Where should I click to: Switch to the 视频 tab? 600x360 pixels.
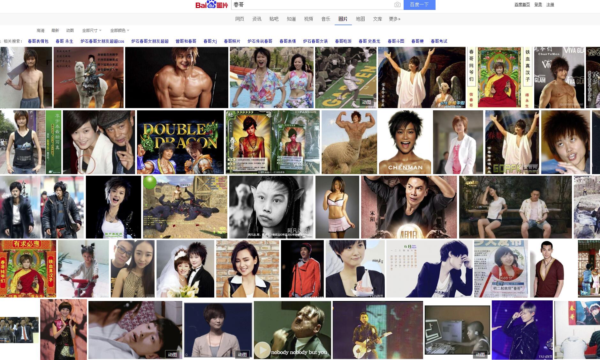click(x=308, y=19)
